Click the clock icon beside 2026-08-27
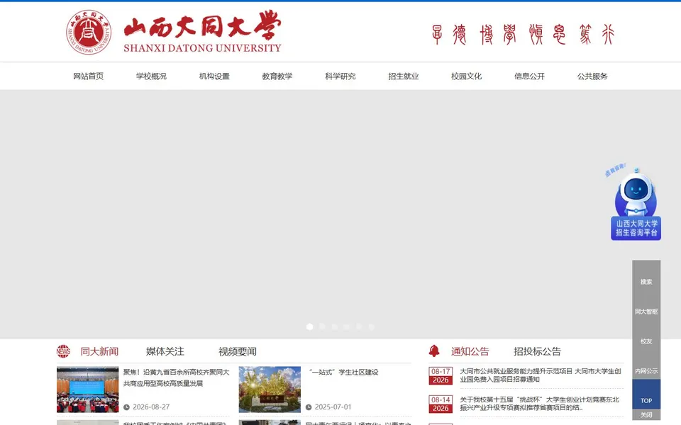 (126, 407)
